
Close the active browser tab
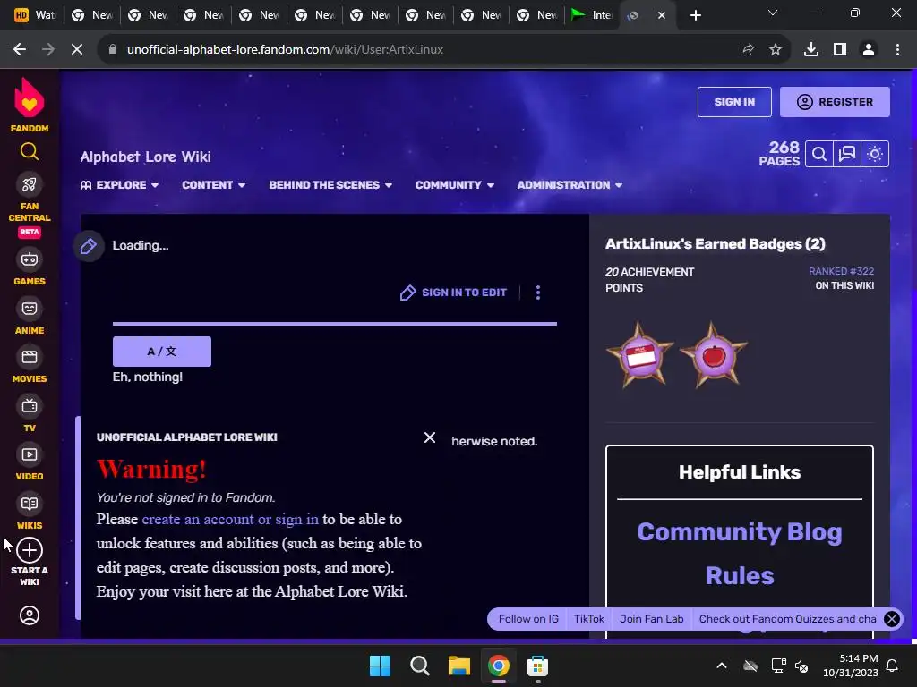pyautogui.click(x=662, y=15)
